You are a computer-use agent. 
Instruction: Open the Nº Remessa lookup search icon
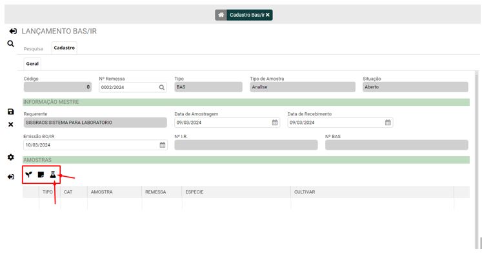[161, 87]
